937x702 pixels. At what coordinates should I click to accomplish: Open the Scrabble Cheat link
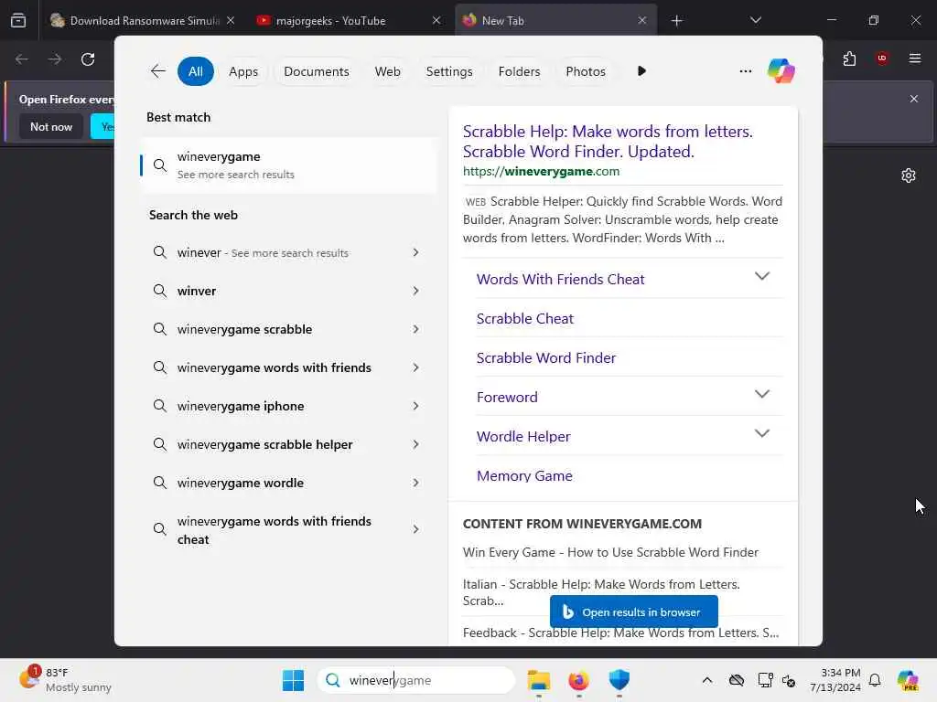pyautogui.click(x=524, y=319)
